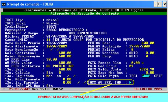Click the Trabalhador number 80078
This screenshot has width=168, height=102.
pyautogui.click(x=52, y=27)
